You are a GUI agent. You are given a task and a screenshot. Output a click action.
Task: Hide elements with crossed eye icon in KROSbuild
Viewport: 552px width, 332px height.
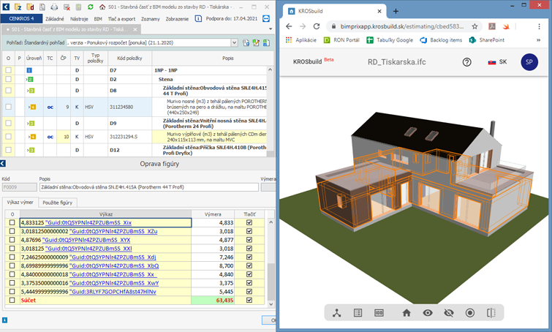(x=449, y=313)
